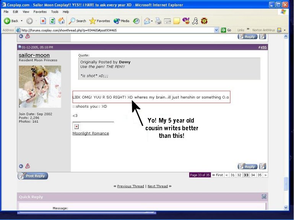Click the Post Reply button
Screen dimensions: 294x220
tap(33, 176)
